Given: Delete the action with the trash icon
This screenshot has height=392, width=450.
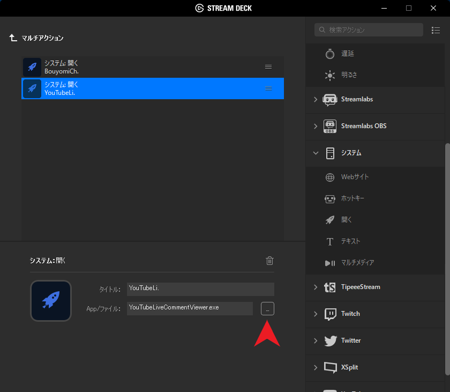Looking at the screenshot, I should tap(269, 261).
